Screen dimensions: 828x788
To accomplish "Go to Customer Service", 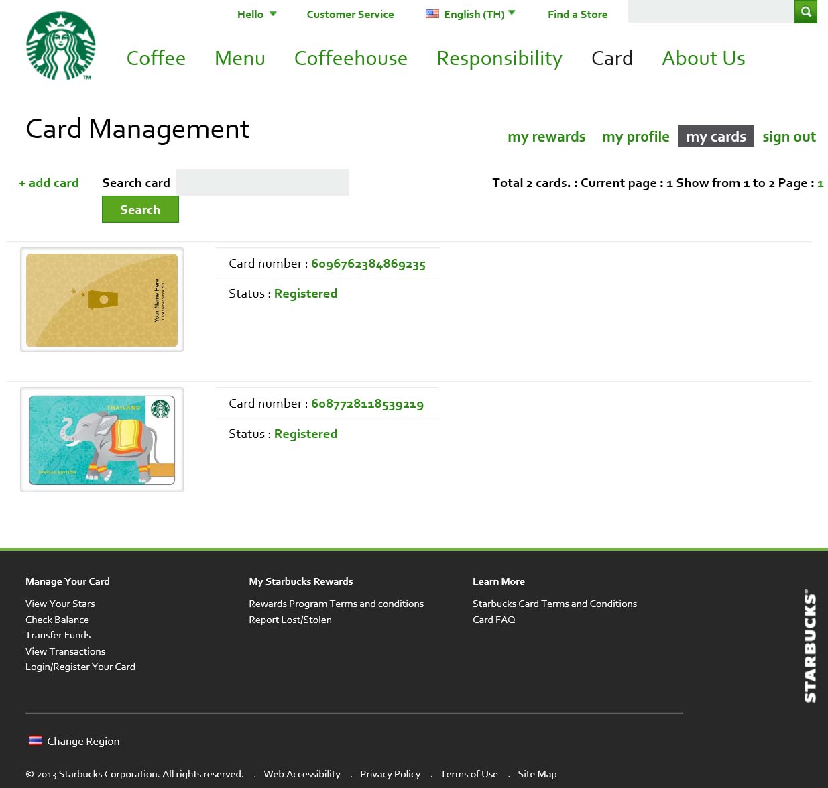I will click(x=350, y=14).
